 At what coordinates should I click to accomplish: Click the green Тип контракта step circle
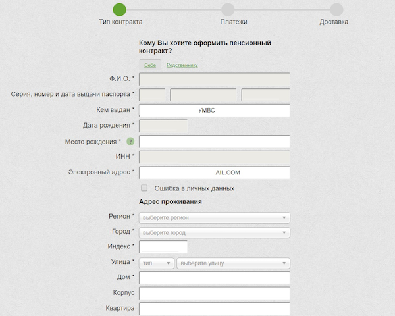pos(119,9)
